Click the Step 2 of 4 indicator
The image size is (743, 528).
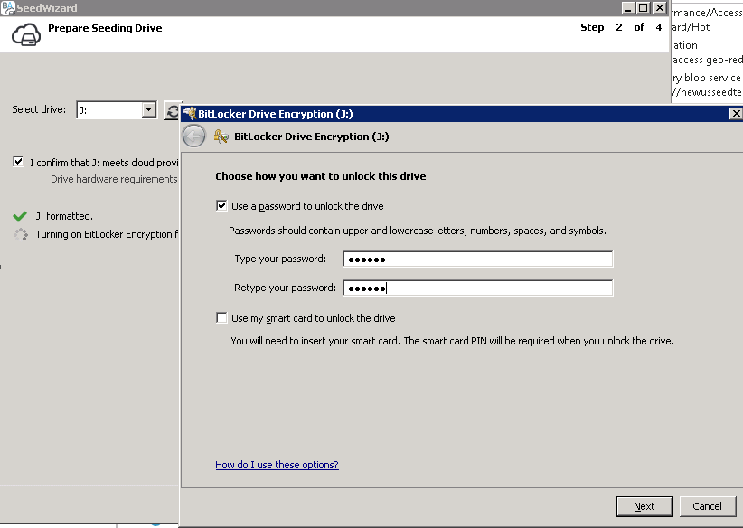(621, 27)
